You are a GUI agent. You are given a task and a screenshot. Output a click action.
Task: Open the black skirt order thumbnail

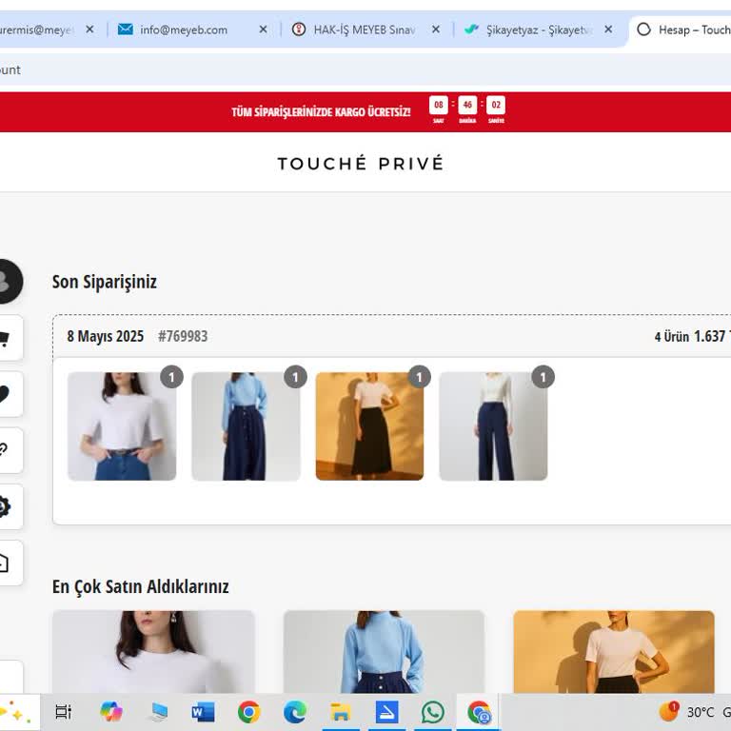(x=369, y=426)
